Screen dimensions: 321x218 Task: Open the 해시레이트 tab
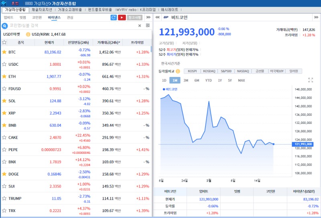point(169,10)
